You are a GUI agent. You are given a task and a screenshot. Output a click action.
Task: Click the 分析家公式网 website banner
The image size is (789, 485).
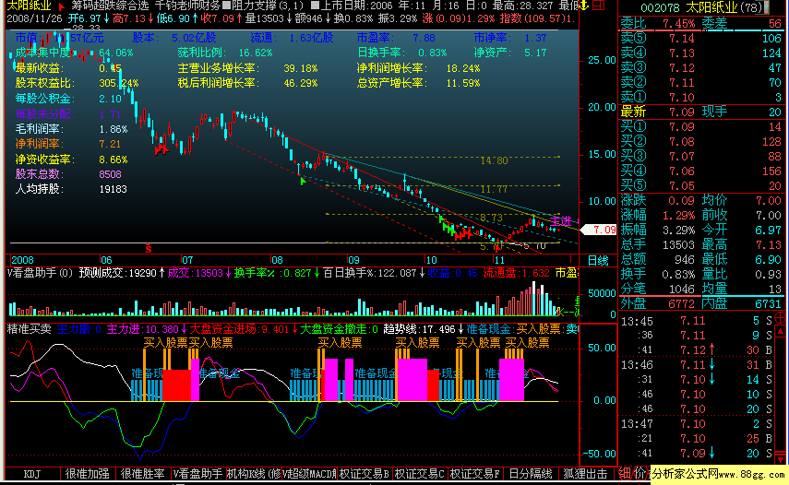[719, 474]
